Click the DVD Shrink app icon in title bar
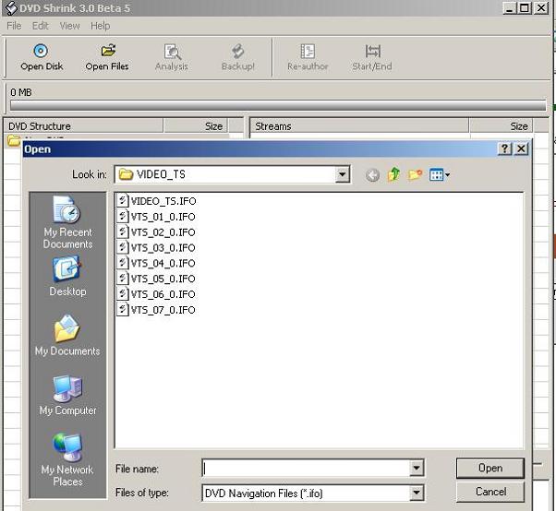556x511 pixels. click(x=11, y=7)
